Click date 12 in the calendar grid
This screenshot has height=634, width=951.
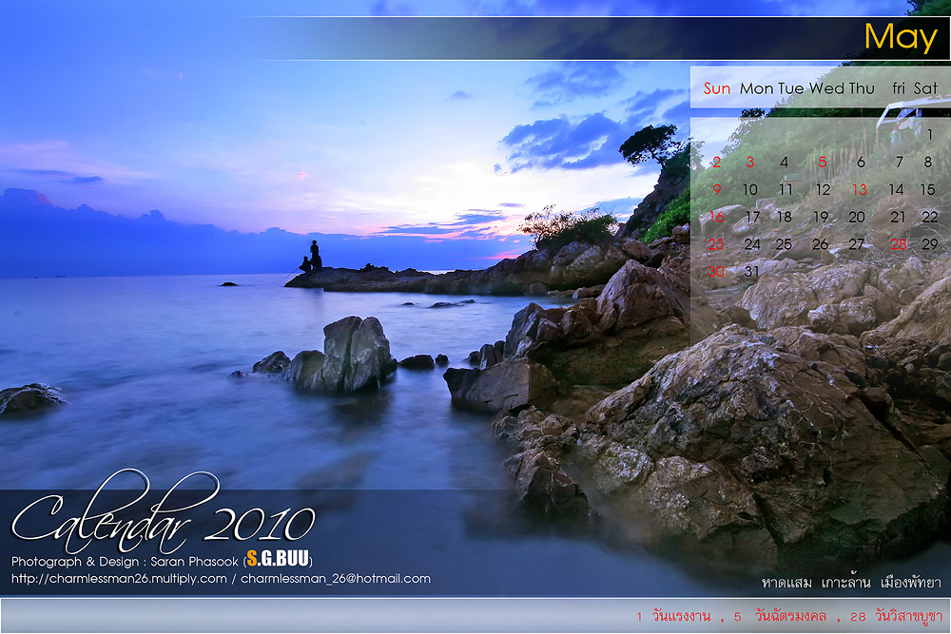point(823,190)
